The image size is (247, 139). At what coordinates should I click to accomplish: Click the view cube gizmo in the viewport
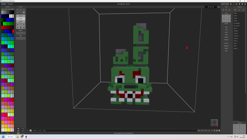(x=214, y=123)
